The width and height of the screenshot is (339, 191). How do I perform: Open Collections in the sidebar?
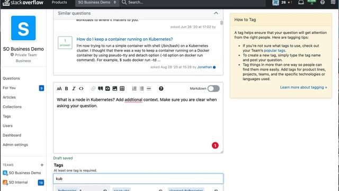point(12,107)
